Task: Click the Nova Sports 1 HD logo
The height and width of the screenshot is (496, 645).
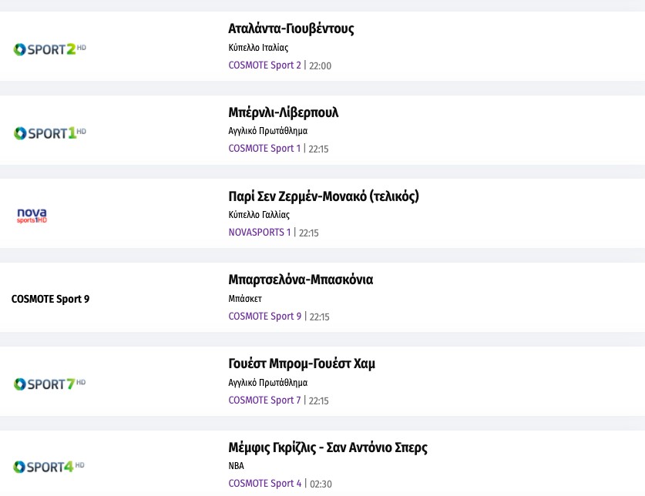Action: click(32, 215)
